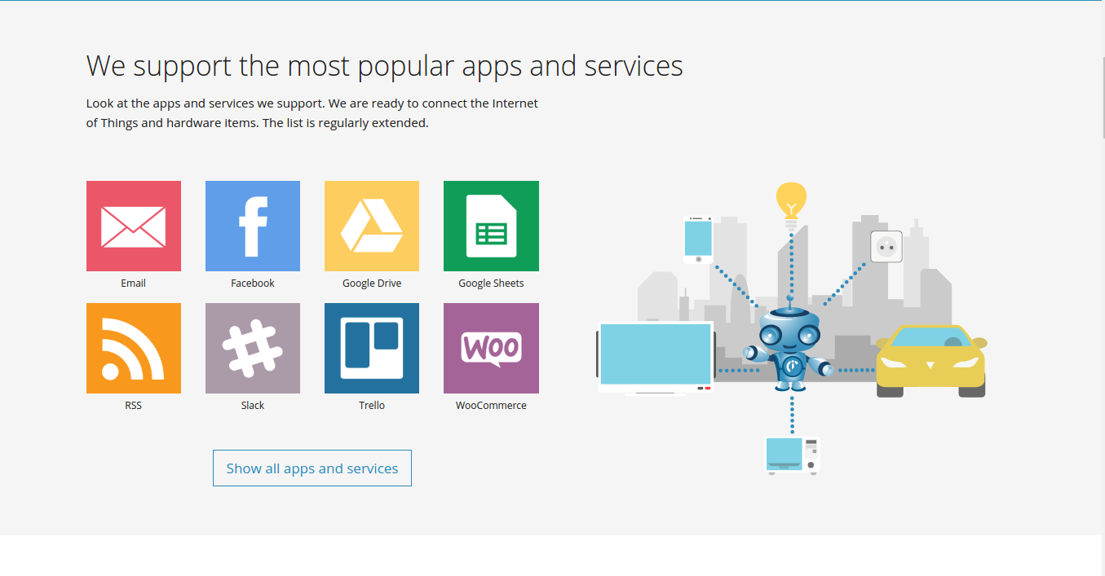The width and height of the screenshot is (1105, 576).
Task: Click the "Google Drive" caption text
Action: [x=372, y=284]
